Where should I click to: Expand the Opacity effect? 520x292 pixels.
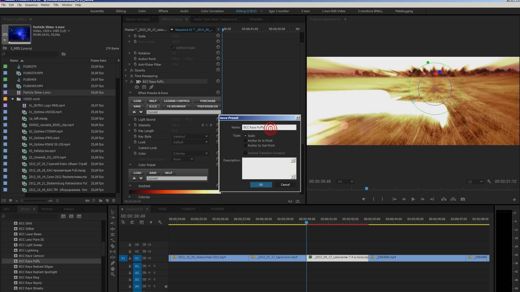pos(126,70)
